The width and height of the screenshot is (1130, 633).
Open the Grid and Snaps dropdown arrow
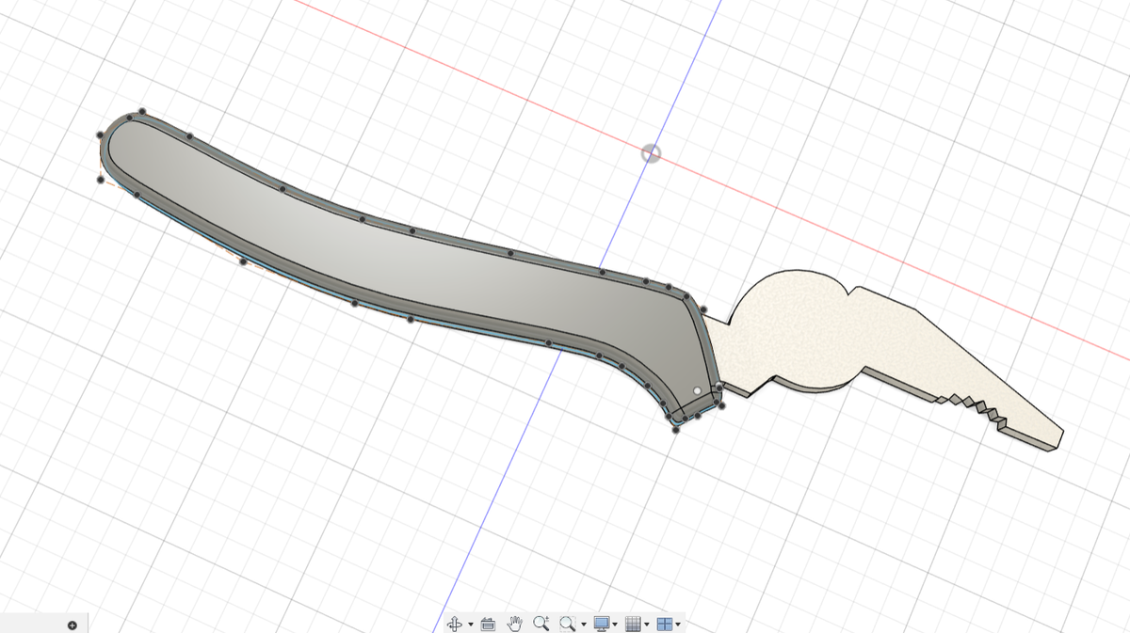pos(647,625)
